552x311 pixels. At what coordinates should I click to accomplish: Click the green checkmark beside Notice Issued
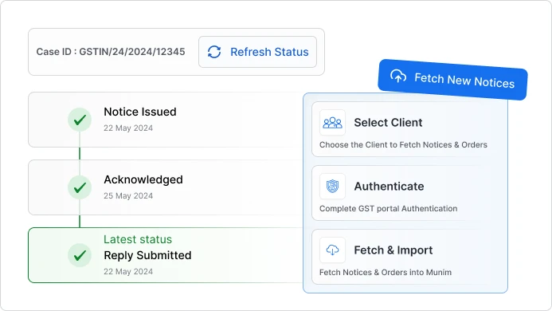(80, 120)
